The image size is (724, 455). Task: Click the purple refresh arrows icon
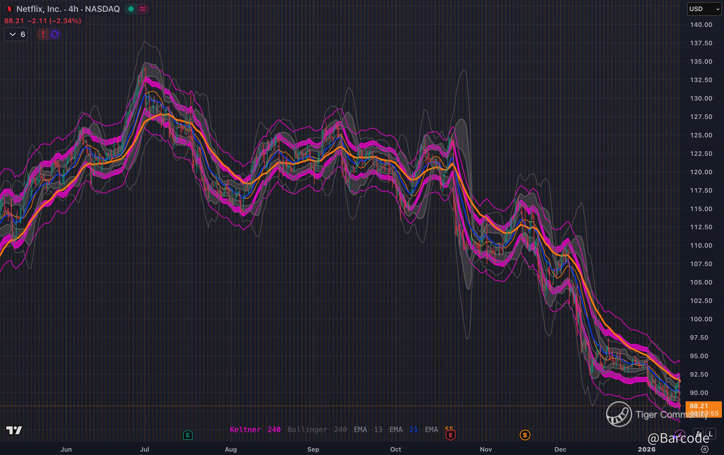[55, 34]
